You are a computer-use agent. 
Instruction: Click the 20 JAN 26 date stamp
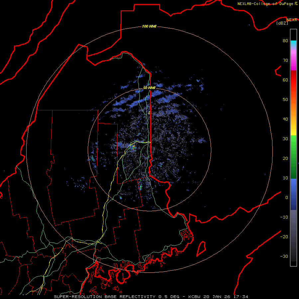217,297
